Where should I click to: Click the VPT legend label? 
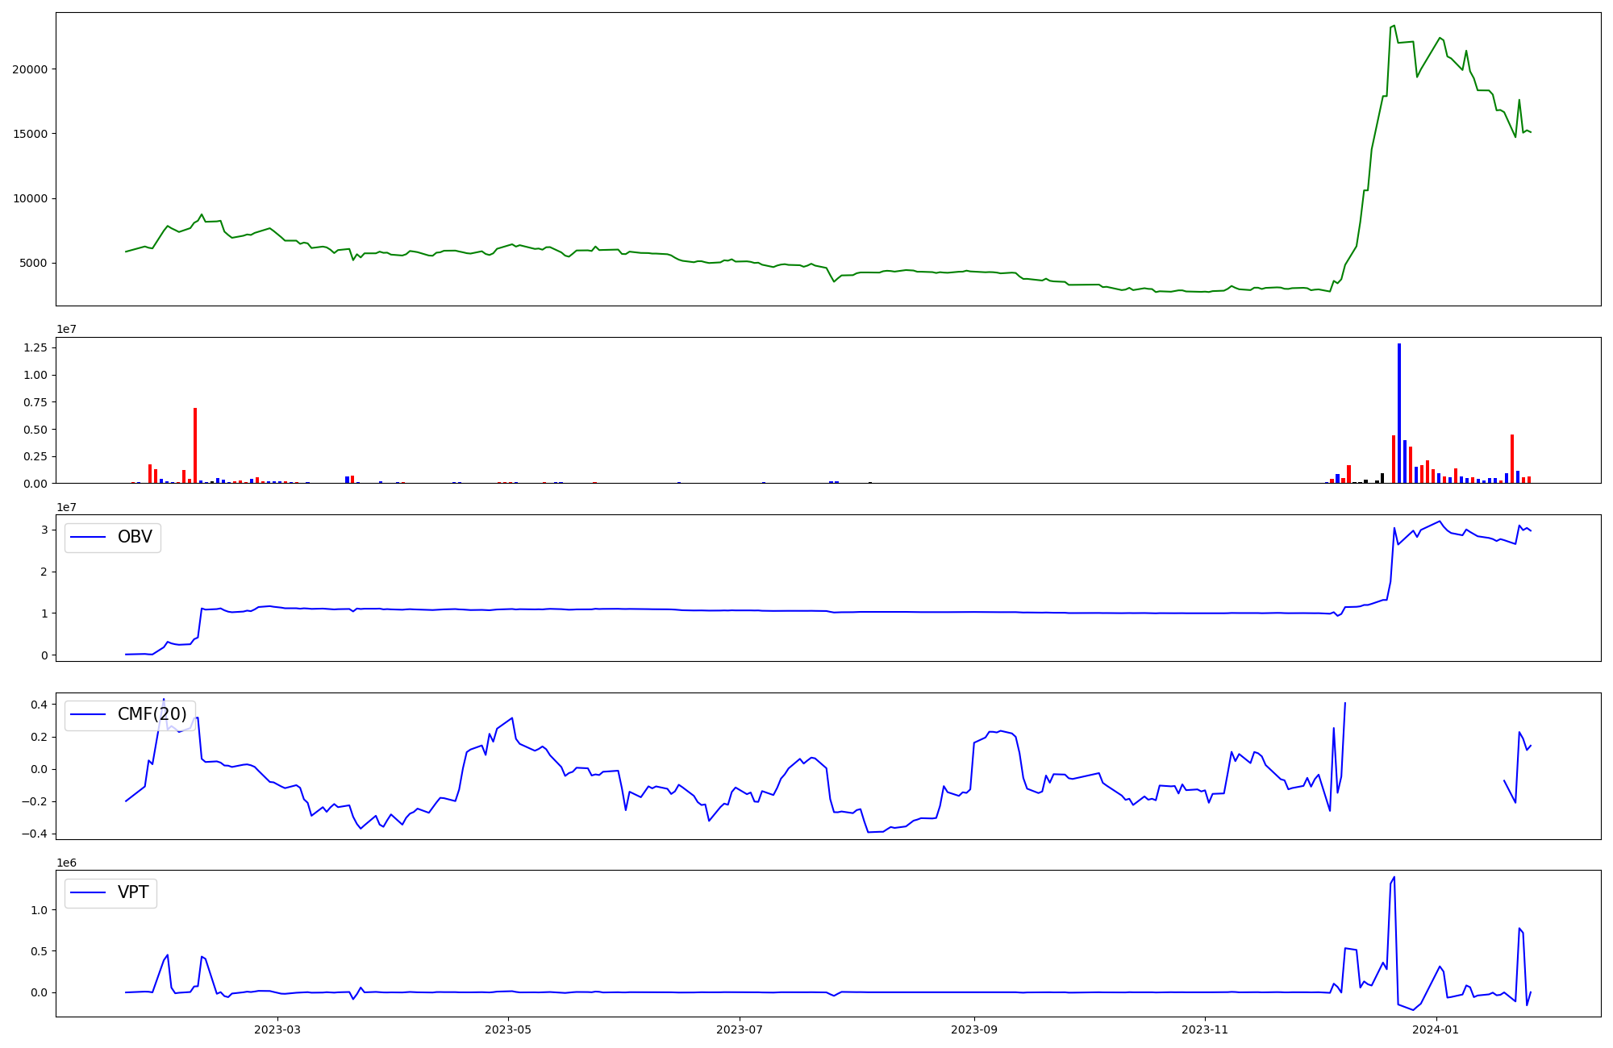(133, 892)
